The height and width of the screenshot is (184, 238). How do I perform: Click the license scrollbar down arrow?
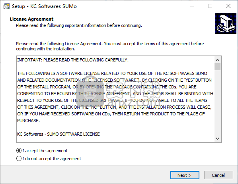click(218, 139)
